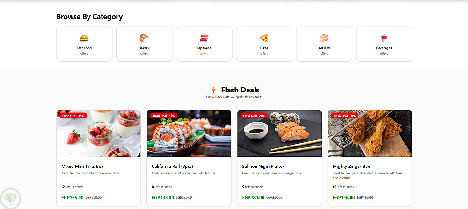Click the Pizza slice icon
This screenshot has width=468, height=209.
[264, 38]
